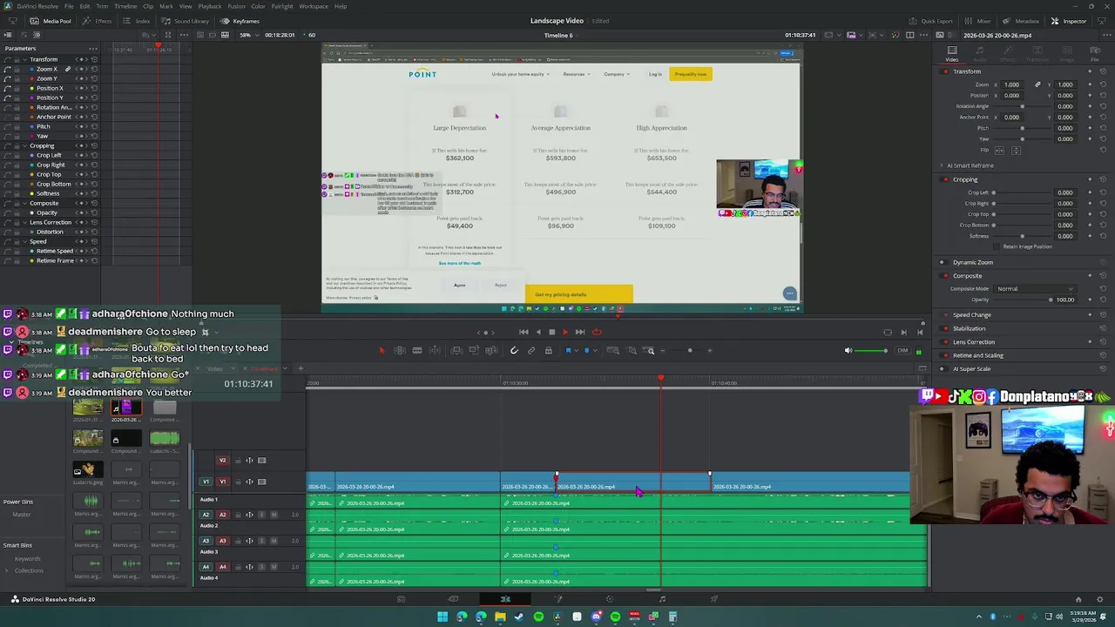Collapse the Composite group in Keyframes panel
This screenshot has width=1115, height=627.
click(x=25, y=203)
